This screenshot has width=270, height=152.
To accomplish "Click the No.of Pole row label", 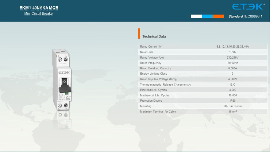I will tap(146, 52).
